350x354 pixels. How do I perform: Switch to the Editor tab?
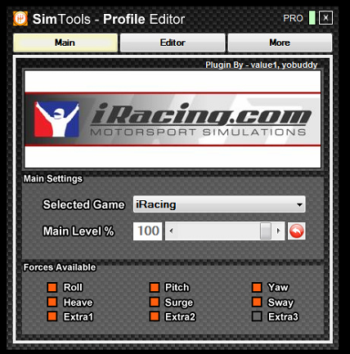tap(173, 43)
